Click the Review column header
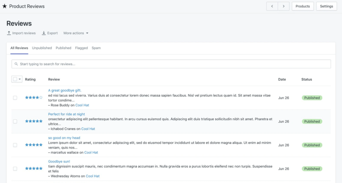 click(x=54, y=79)
